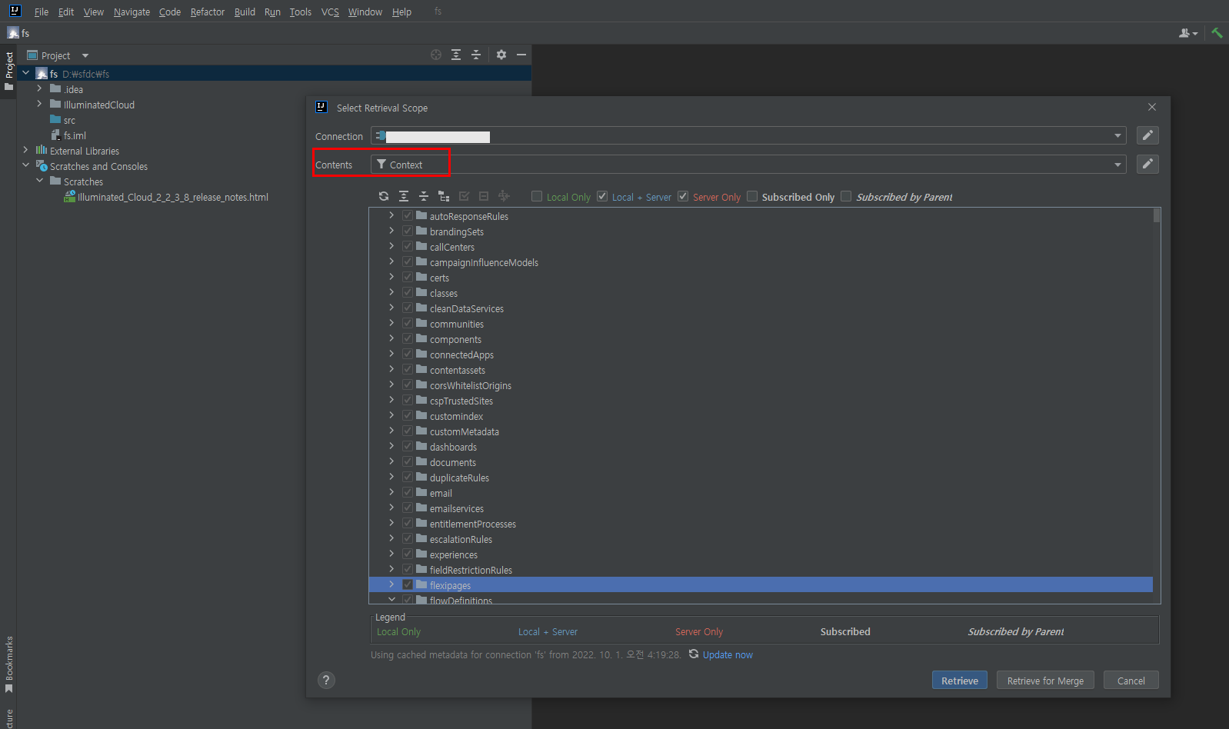The height and width of the screenshot is (729, 1229).
Task: Click the deselect all toolbar icon
Action: point(484,196)
